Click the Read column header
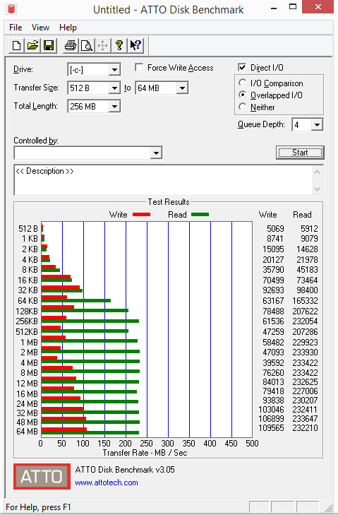 pos(302,215)
